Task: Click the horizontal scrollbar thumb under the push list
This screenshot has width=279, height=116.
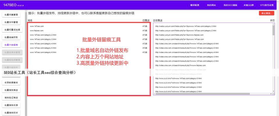Action: click(x=202, y=94)
